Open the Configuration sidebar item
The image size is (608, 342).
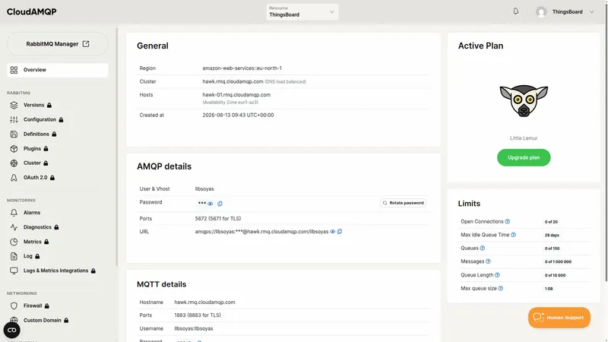coord(40,119)
